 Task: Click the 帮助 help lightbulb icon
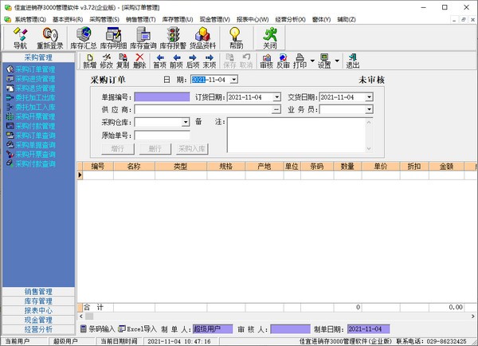(236, 37)
